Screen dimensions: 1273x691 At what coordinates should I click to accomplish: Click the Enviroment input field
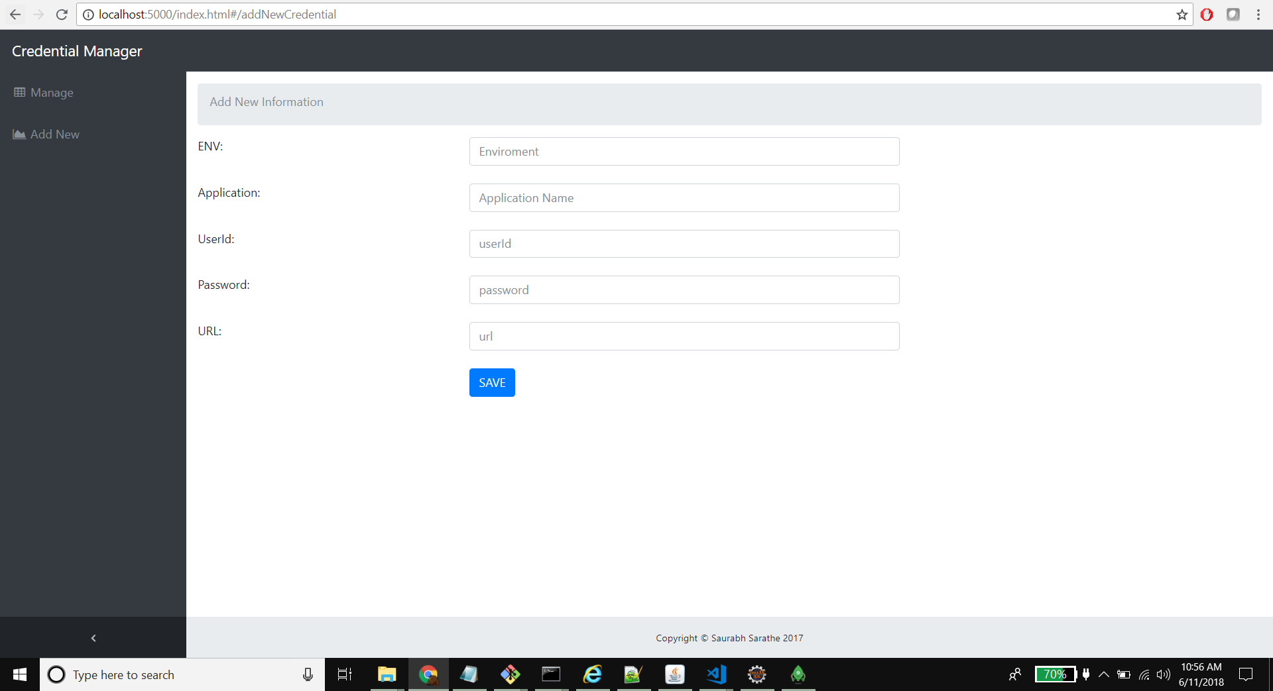684,151
